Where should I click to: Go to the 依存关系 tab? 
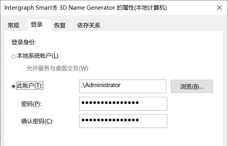pos(88,25)
